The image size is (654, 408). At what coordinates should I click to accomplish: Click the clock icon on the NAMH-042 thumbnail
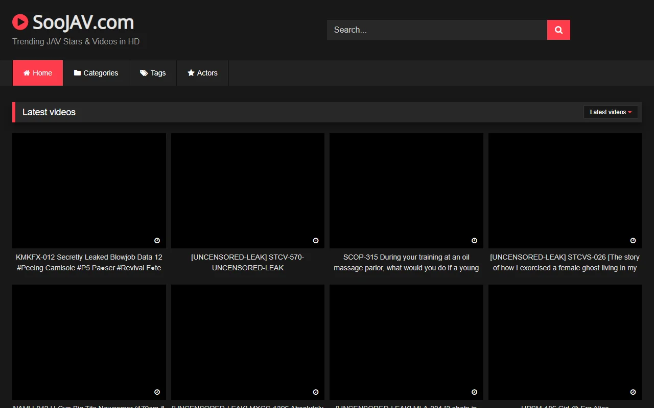tap(157, 392)
